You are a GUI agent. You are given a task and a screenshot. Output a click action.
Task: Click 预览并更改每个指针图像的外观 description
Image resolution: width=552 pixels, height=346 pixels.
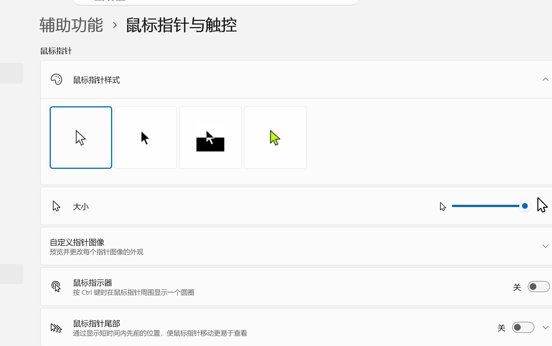(x=97, y=252)
